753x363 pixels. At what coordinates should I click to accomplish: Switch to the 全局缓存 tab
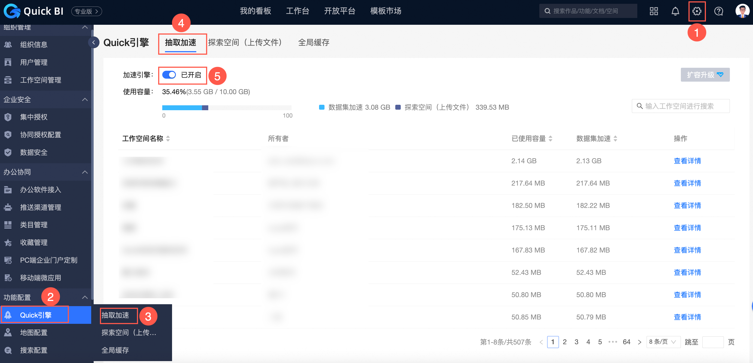(314, 43)
